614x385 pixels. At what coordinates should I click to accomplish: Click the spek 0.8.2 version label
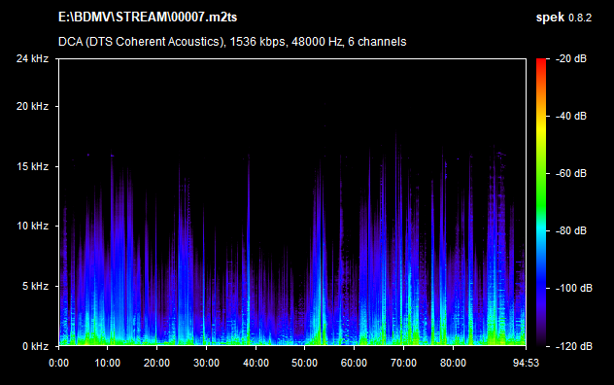click(563, 17)
